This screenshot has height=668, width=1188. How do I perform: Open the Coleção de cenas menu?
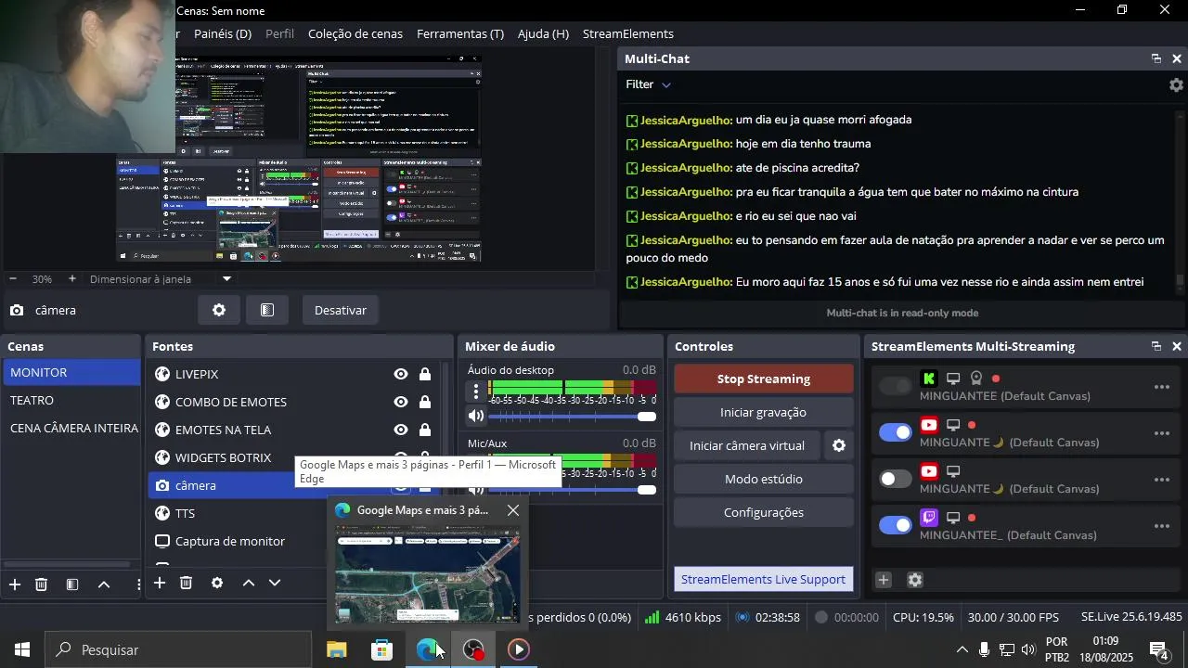pos(355,33)
